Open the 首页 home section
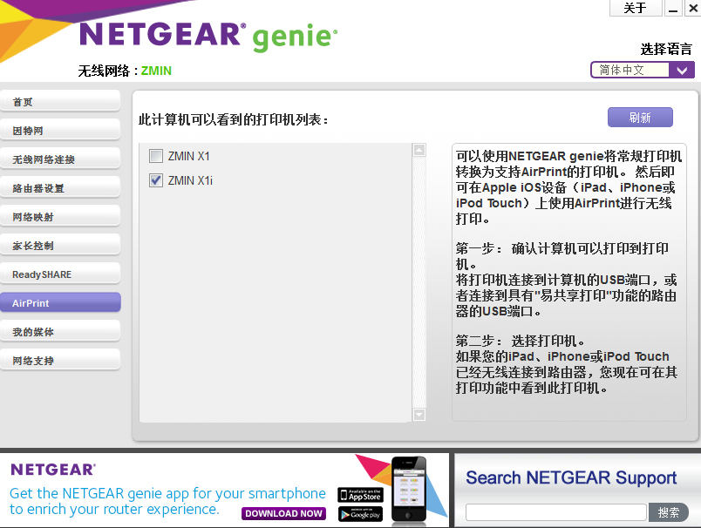This screenshot has height=528, width=701. coord(60,101)
